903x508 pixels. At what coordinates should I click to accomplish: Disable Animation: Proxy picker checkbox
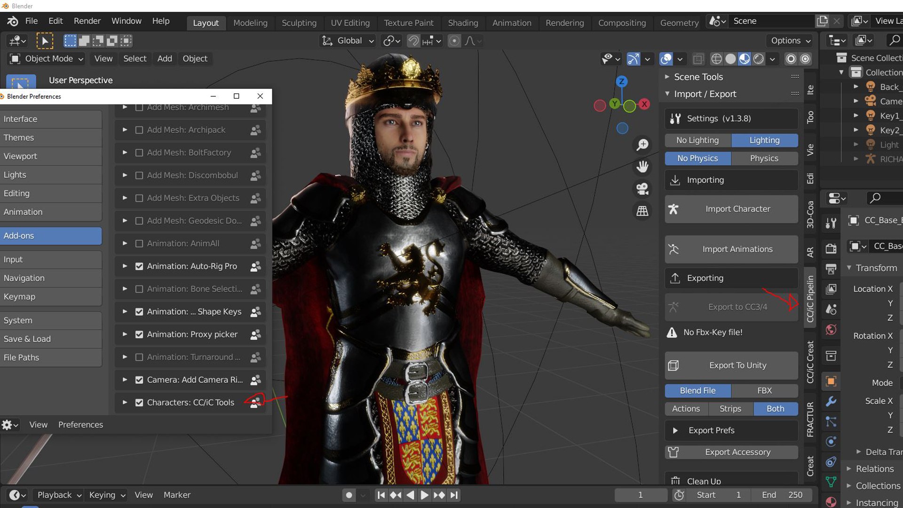click(x=139, y=334)
